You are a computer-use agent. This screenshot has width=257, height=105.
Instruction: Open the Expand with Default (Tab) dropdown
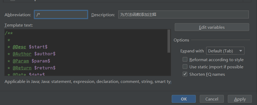tap(225, 51)
